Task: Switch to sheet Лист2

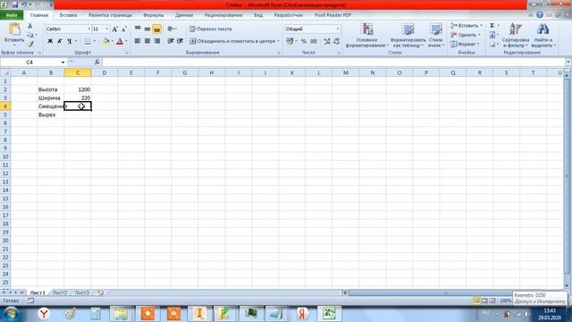Action: click(60, 292)
